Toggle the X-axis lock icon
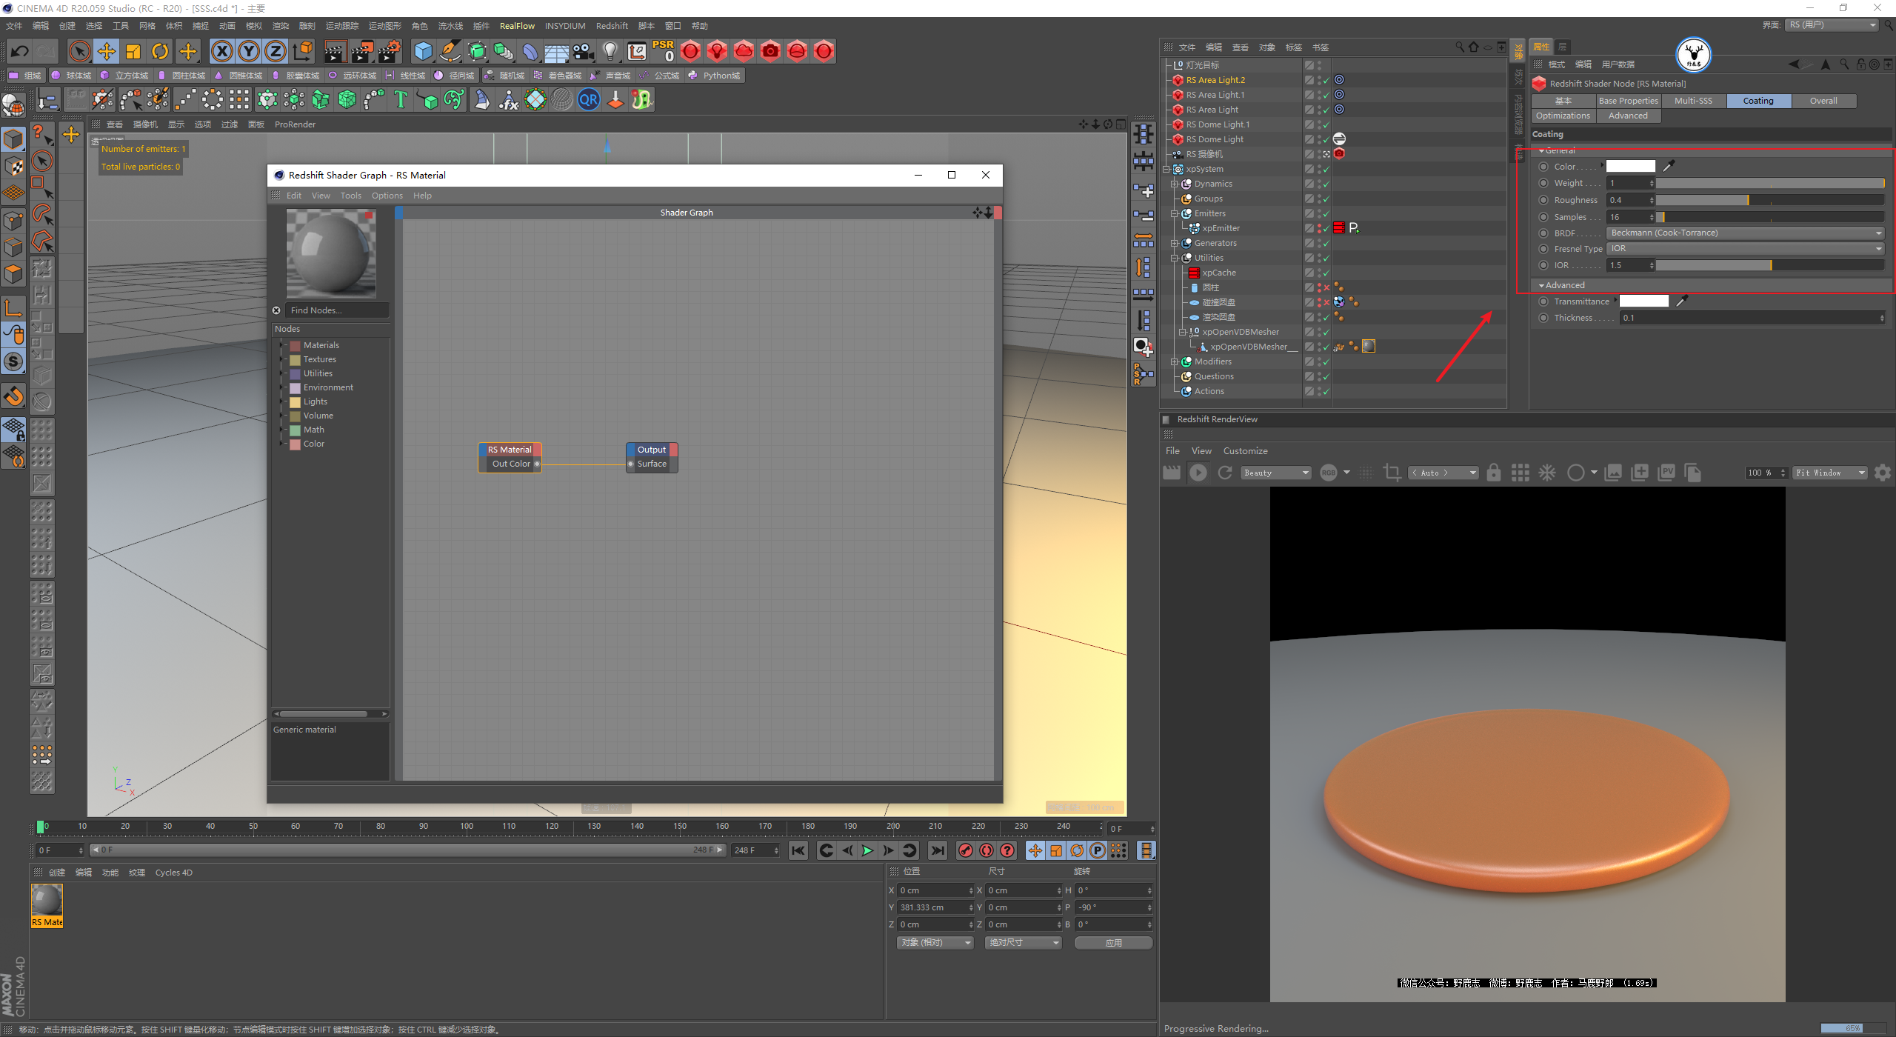Image resolution: width=1896 pixels, height=1037 pixels. coord(221,51)
